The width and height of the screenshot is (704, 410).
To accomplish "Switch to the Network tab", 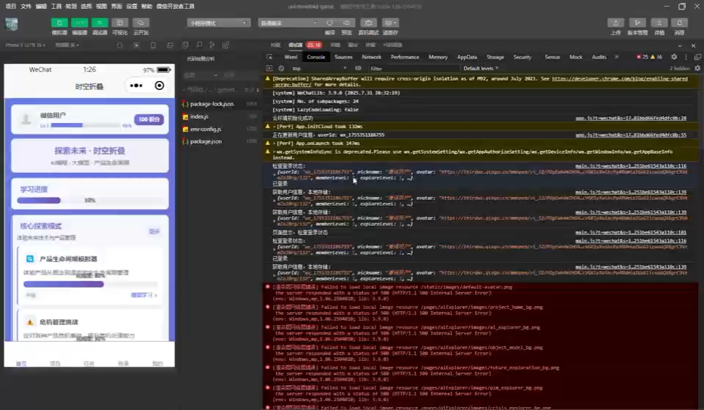I will point(371,57).
